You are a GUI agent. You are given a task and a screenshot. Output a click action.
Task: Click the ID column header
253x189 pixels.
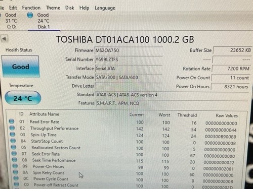[x=21, y=114]
